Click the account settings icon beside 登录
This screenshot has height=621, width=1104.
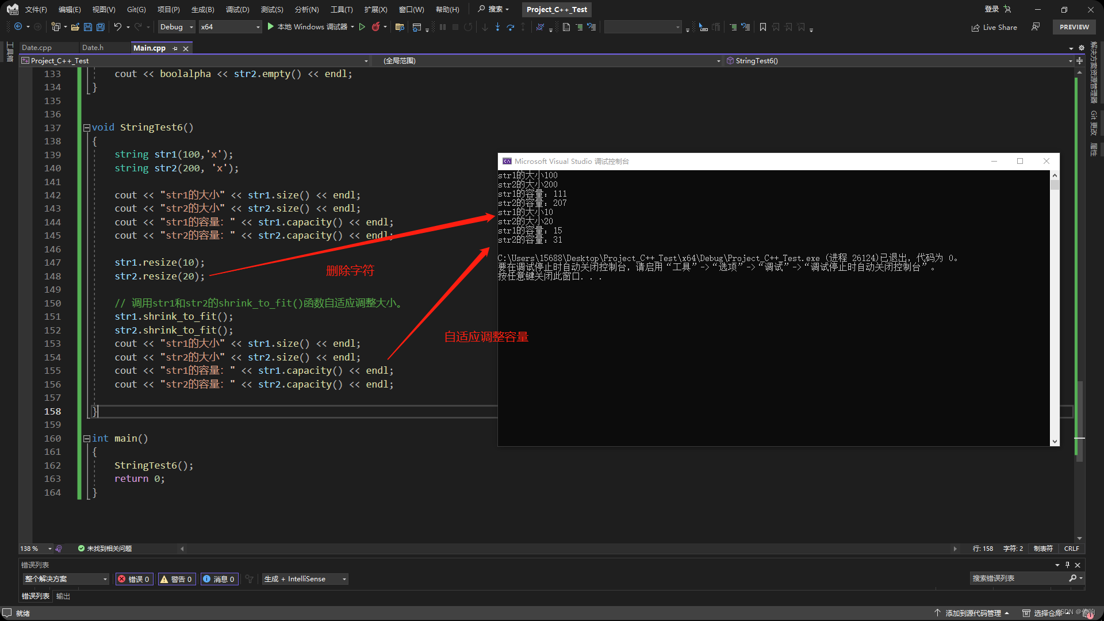pyautogui.click(x=1007, y=9)
